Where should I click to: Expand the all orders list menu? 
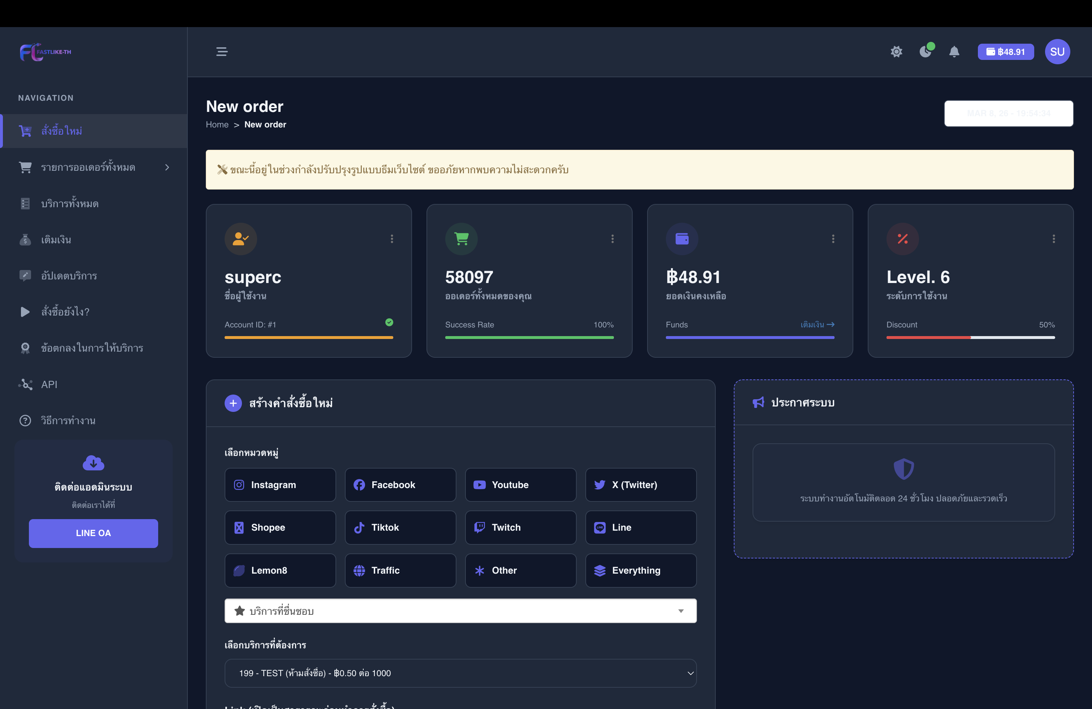(94, 167)
